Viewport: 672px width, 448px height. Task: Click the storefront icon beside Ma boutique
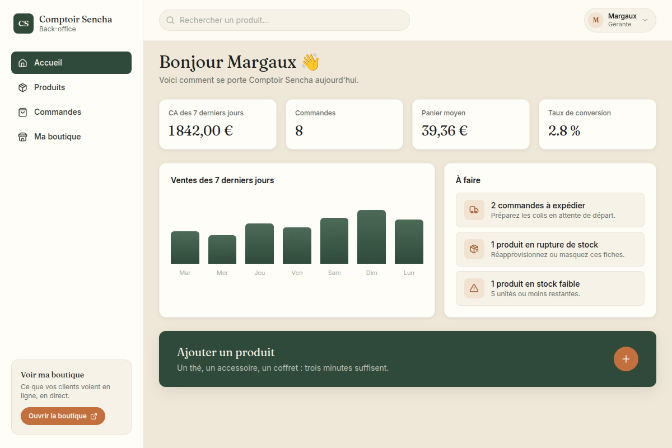[x=23, y=137]
